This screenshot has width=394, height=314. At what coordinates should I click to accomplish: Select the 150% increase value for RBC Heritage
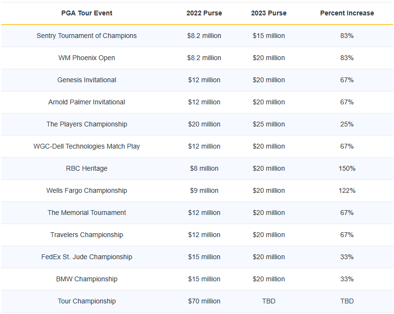[x=347, y=168]
